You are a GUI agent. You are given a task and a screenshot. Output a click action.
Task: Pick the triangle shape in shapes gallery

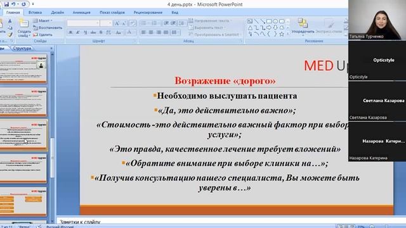pyautogui.click(x=250, y=27)
